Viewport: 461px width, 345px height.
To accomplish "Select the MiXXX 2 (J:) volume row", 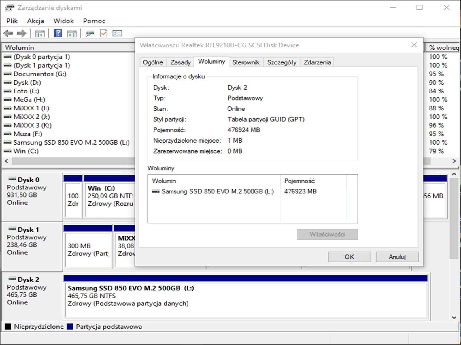I will (31, 117).
